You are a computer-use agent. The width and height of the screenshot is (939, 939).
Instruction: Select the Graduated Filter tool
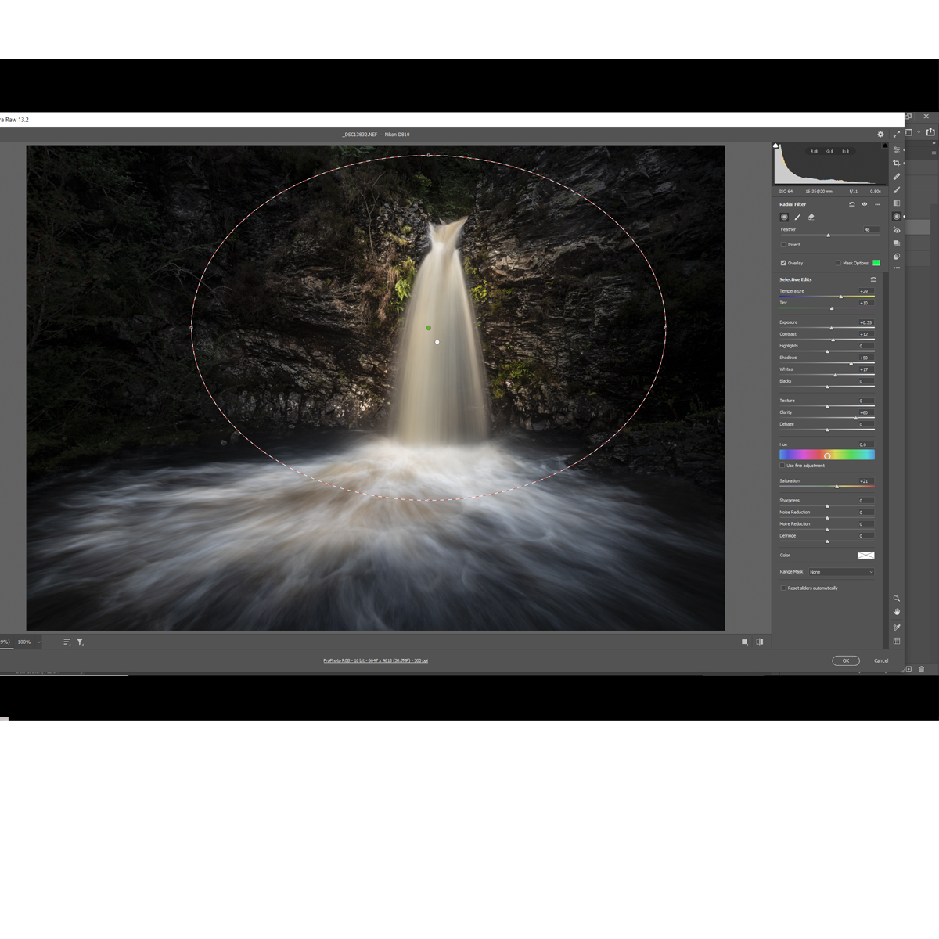tap(897, 203)
